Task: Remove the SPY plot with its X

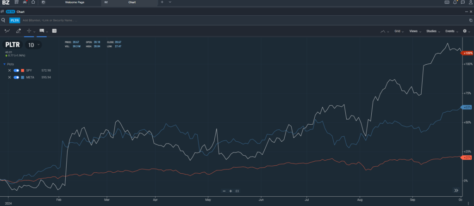Action: pos(9,70)
